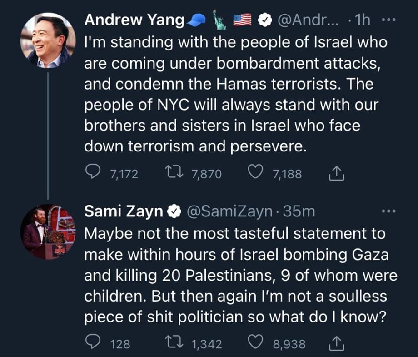Viewport: 418px width, 357px height.
Task: Open the @SamiZayn handle link
Action: click(229, 211)
